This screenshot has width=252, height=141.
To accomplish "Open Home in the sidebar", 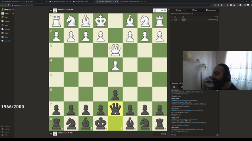I will pyautogui.click(x=5, y=13).
